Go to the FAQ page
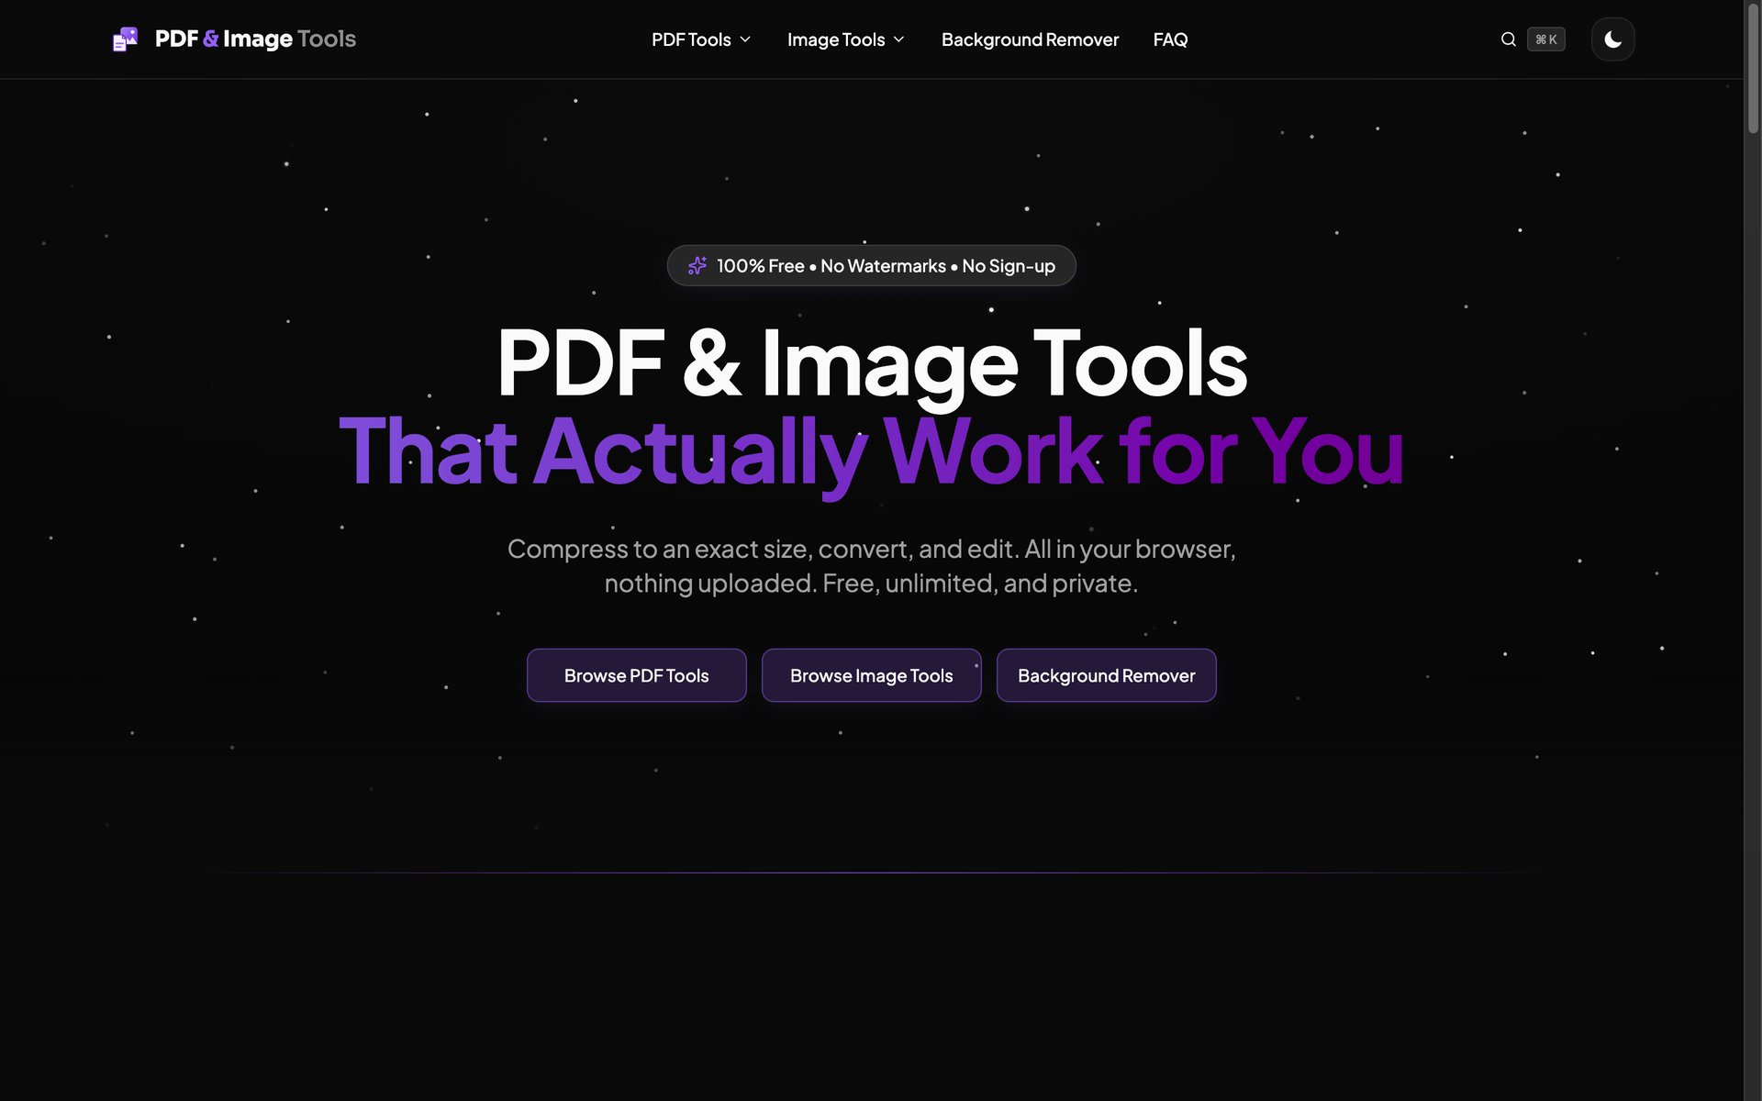 click(x=1170, y=39)
